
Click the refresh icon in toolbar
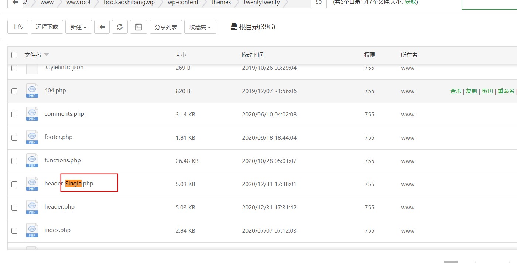[x=120, y=27]
